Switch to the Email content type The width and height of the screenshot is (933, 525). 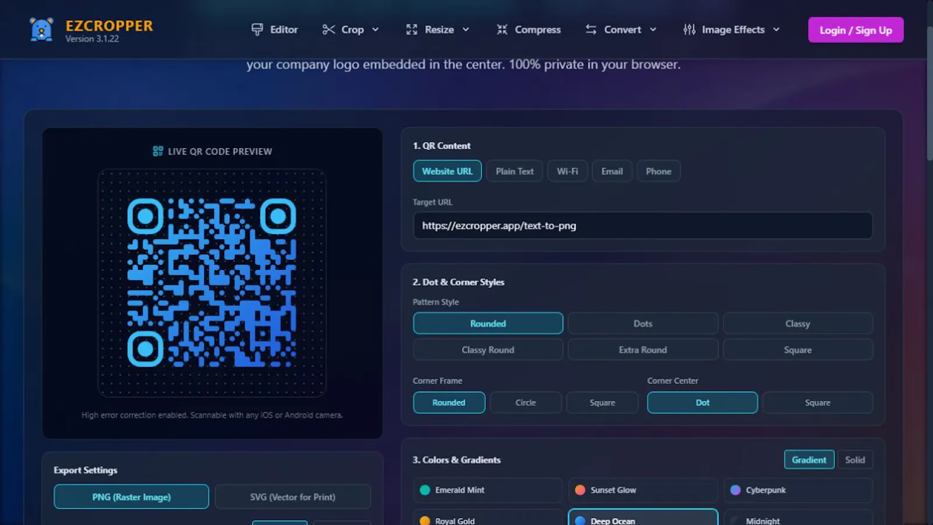(612, 171)
